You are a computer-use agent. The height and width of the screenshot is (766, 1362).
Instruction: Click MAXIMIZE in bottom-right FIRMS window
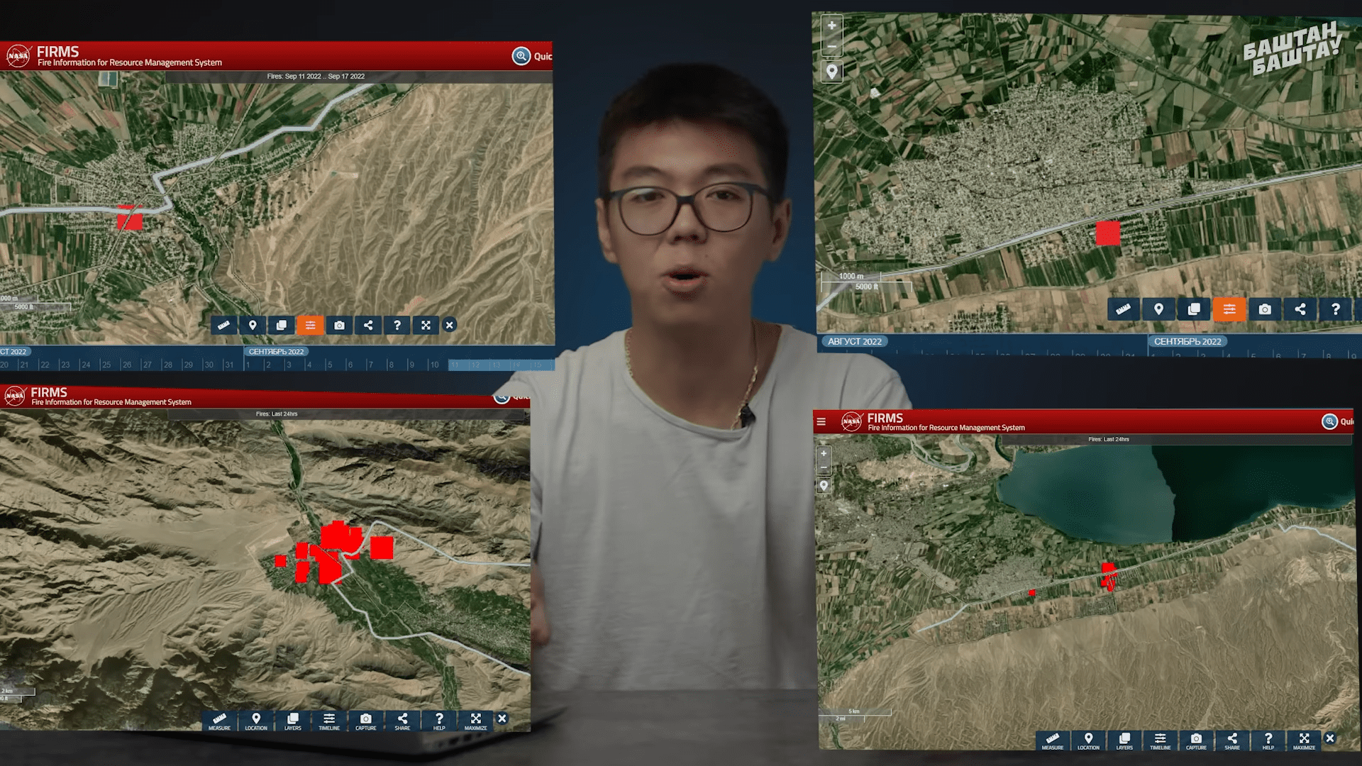pyautogui.click(x=1304, y=740)
